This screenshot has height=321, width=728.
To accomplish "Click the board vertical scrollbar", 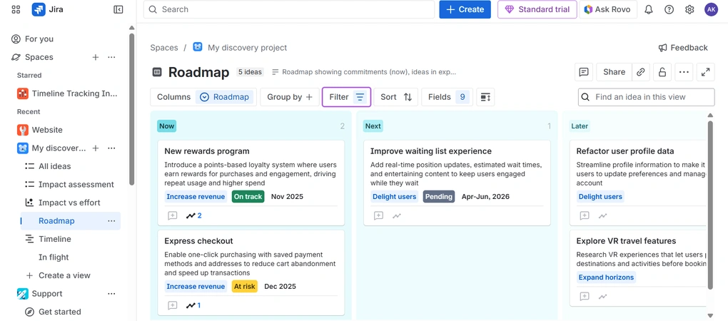I will point(710,204).
